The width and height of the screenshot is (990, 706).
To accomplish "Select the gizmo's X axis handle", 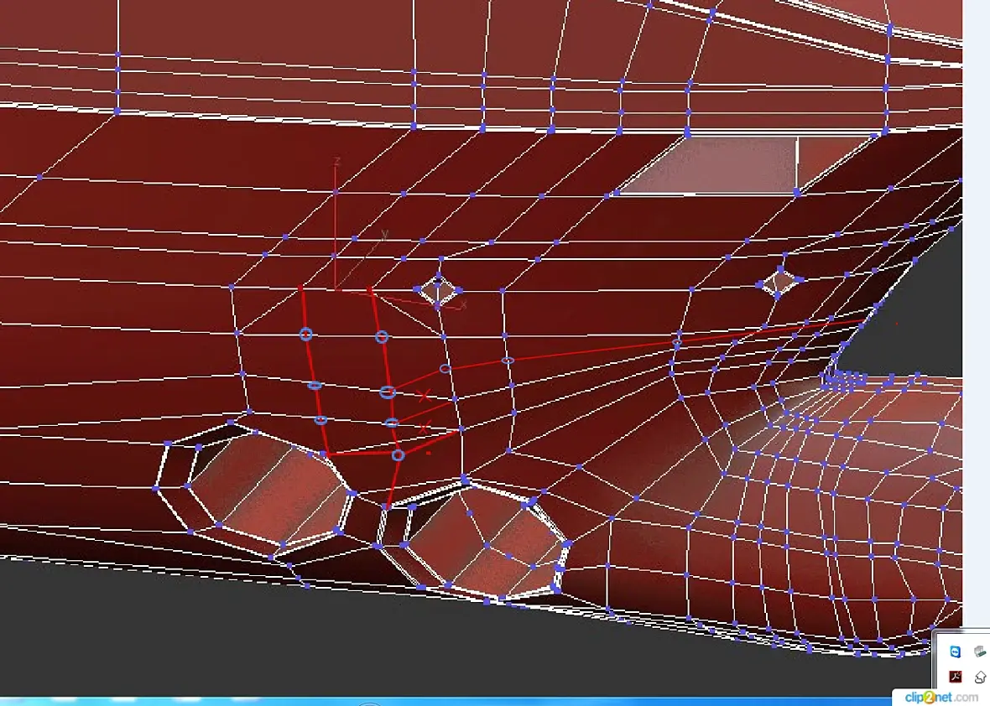I will [402, 298].
